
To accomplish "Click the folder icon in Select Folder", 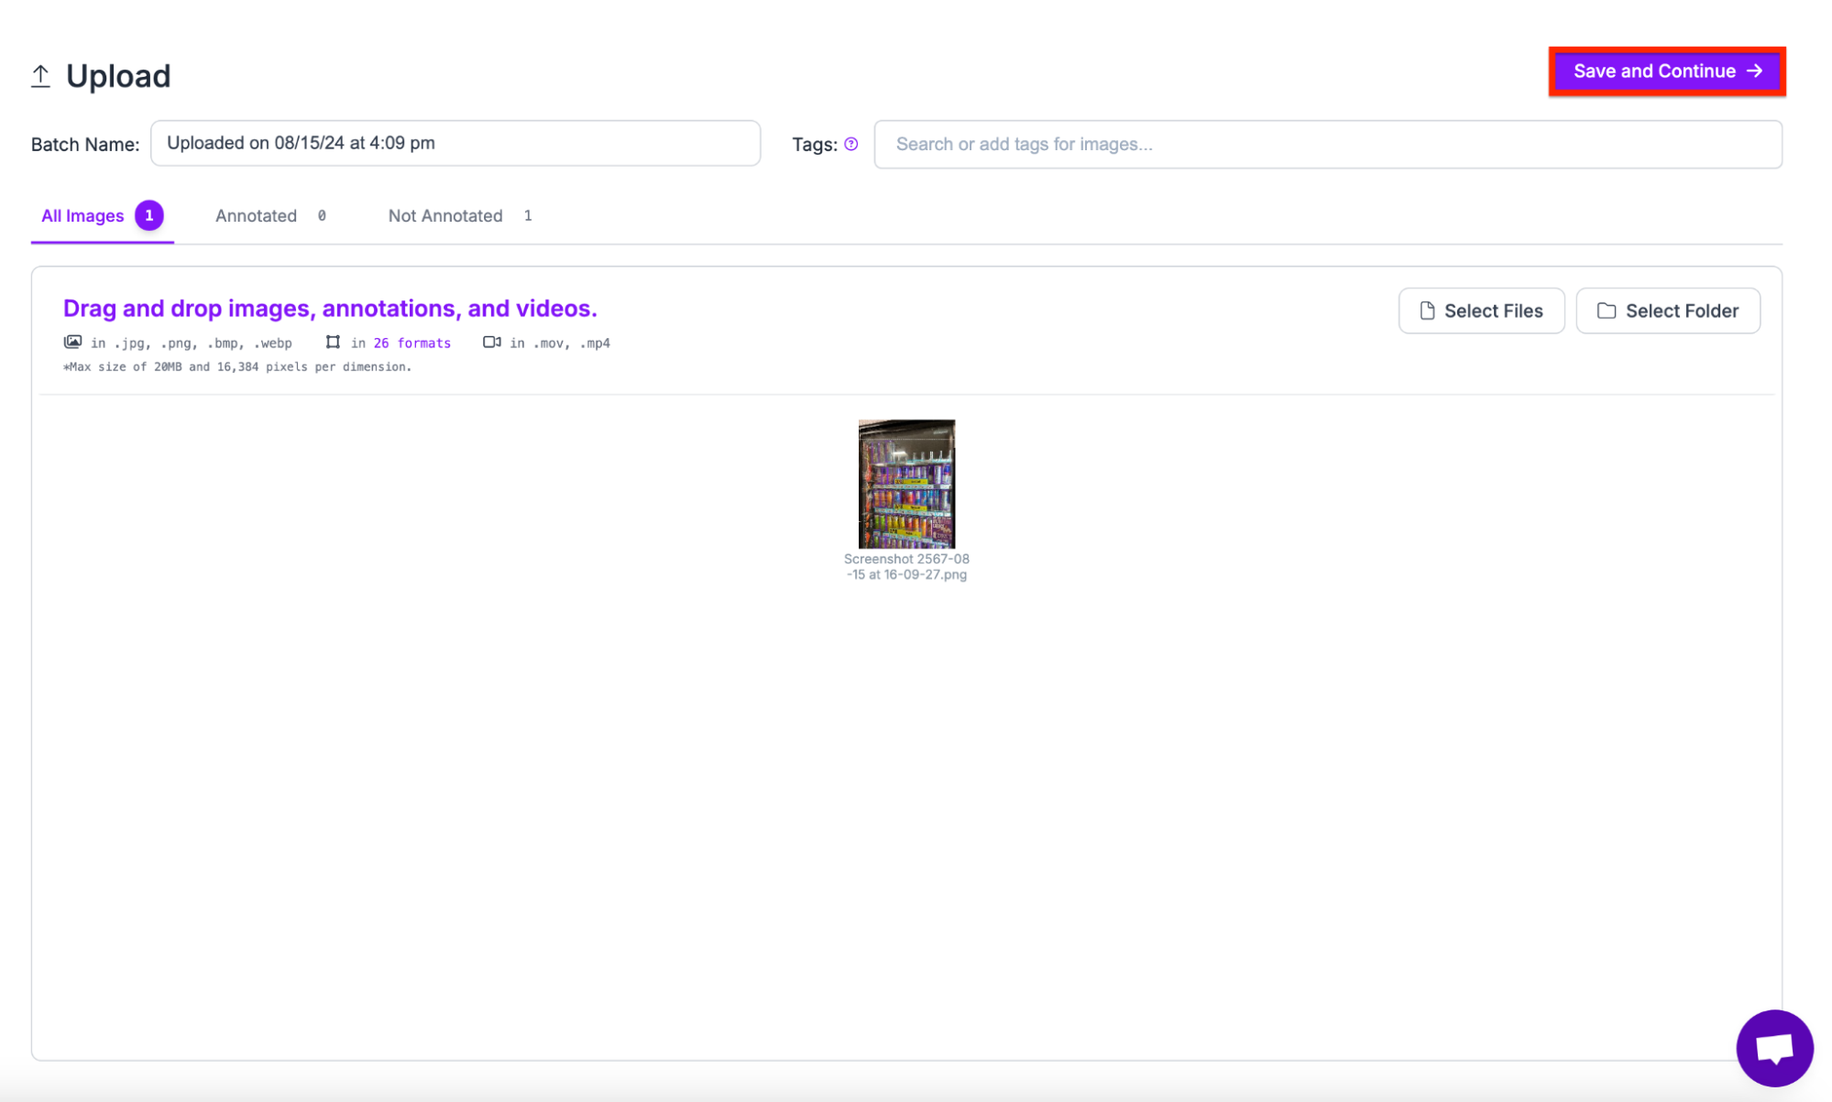I will (x=1606, y=311).
